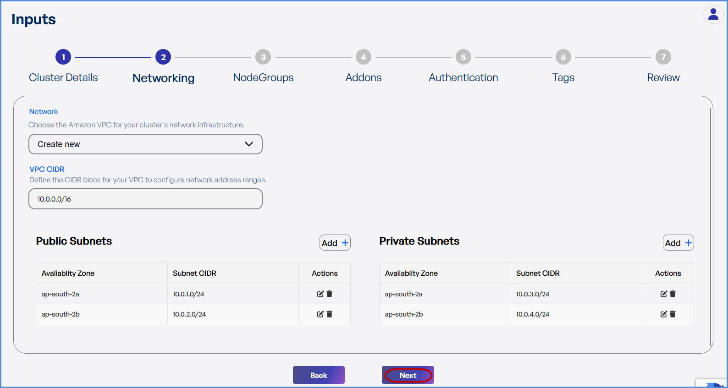Delete the private subnet 10.0.4.0/24 row
Image resolution: width=728 pixels, height=388 pixels.
[x=673, y=314]
